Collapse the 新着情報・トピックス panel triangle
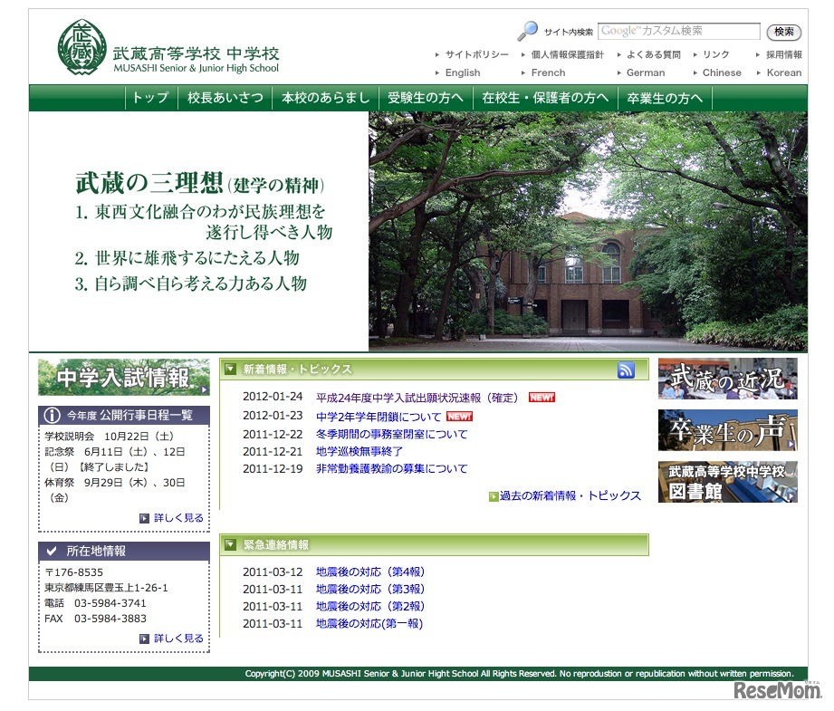This screenshot has width=834, height=711. pos(230,369)
